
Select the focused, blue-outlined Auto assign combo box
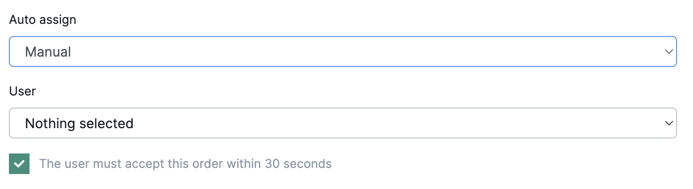point(342,51)
